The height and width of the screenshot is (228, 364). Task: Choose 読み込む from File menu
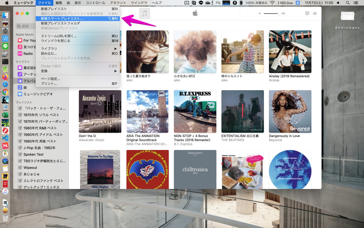point(78,53)
